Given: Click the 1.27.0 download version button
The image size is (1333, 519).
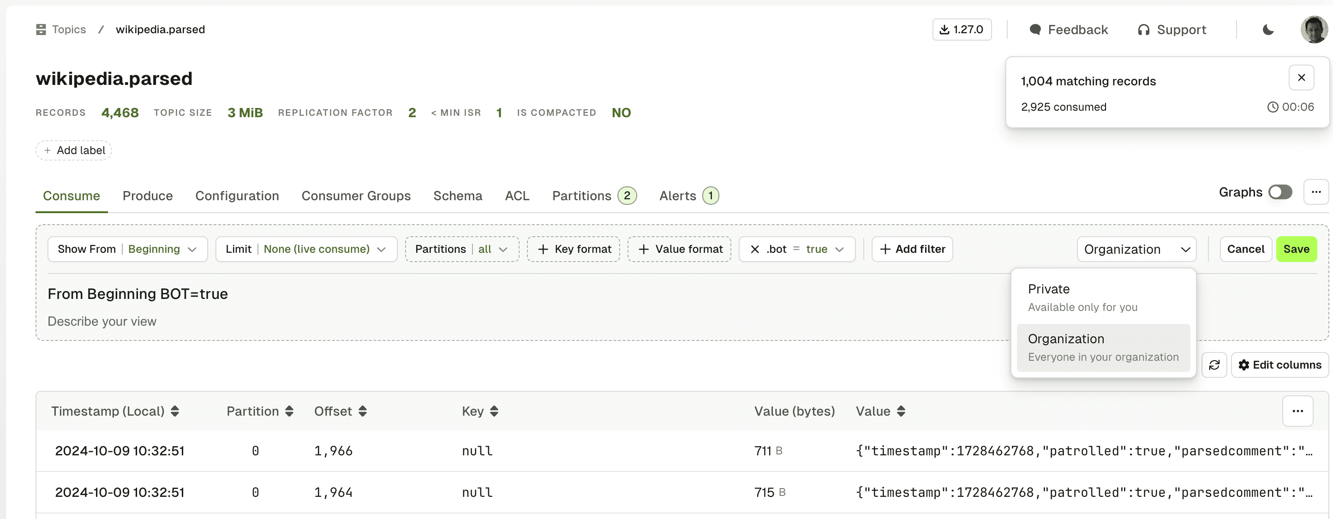Looking at the screenshot, I should click(962, 30).
